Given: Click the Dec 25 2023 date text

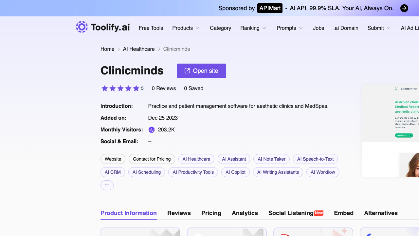Looking at the screenshot, I should (163, 118).
